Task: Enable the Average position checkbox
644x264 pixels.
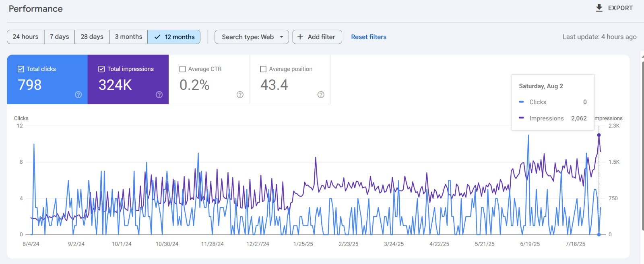Action: pos(263,69)
